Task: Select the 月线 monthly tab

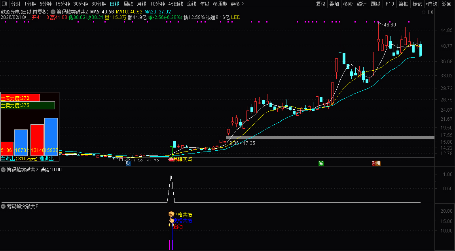Action: pos(141,4)
